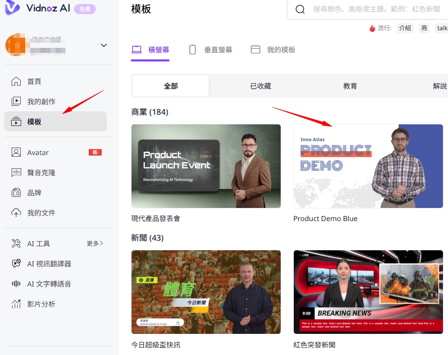This screenshot has height=355, width=448.
Task: Select the 教育 category tab
Action: point(350,86)
